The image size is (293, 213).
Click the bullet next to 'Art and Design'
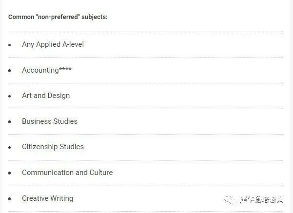click(x=10, y=96)
